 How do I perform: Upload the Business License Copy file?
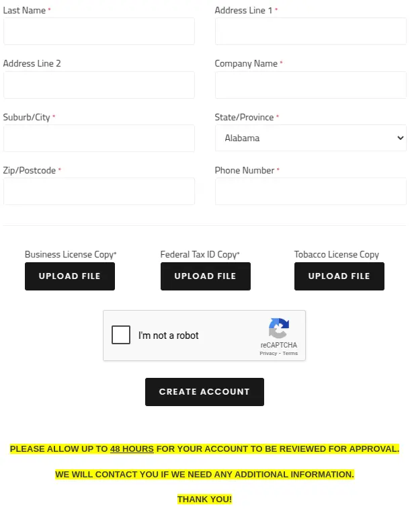70,276
